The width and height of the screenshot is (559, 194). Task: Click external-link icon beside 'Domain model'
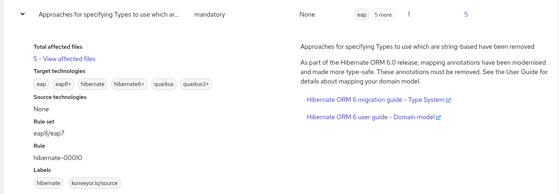pos(439,117)
